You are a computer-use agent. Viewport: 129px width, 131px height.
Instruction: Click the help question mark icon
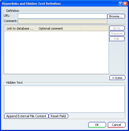click(121, 4)
